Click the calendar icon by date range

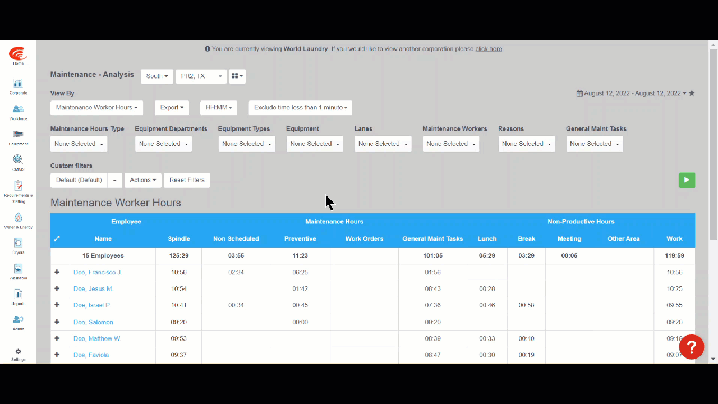(579, 93)
